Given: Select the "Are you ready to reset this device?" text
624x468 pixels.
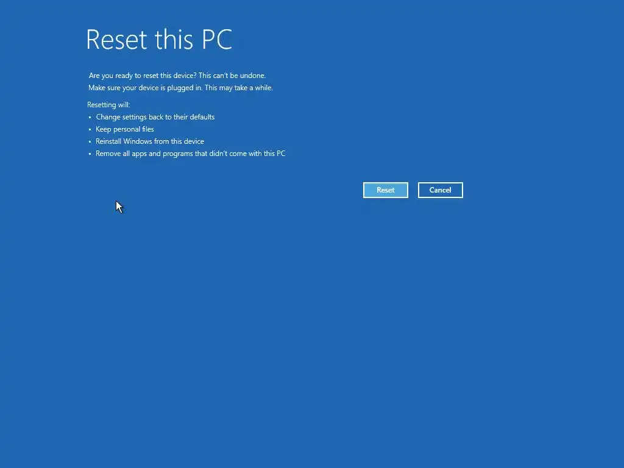Looking at the screenshot, I should [143, 75].
